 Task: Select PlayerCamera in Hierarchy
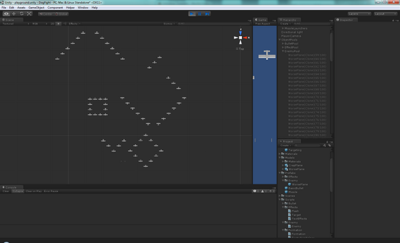tap(291, 36)
